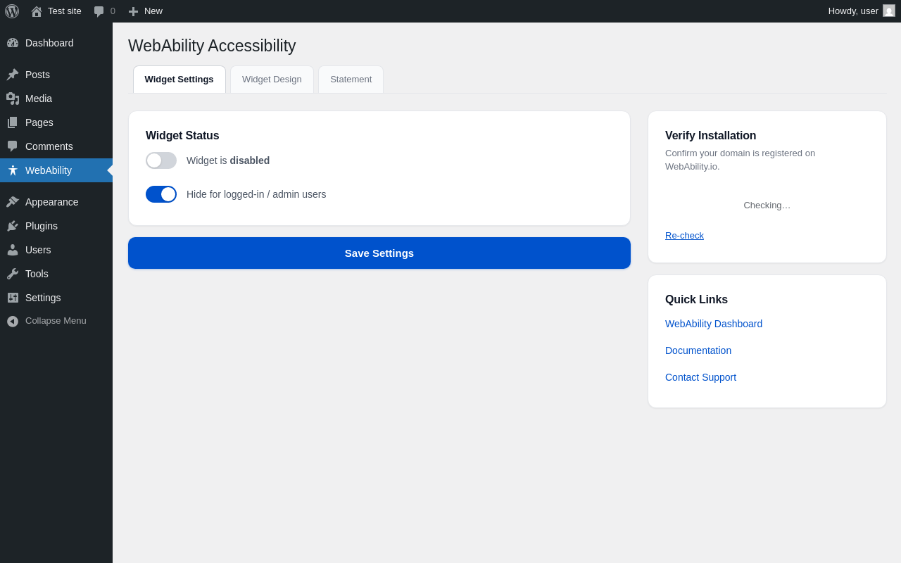Open the user avatar in admin bar
901x563 pixels.
coord(889,11)
